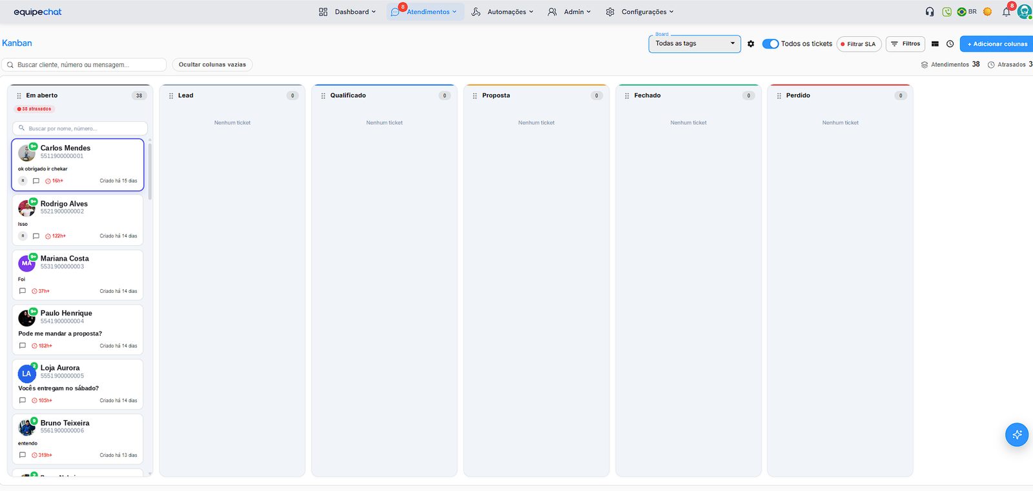Toggle the sun theme icon
1033x491 pixels.
987,12
